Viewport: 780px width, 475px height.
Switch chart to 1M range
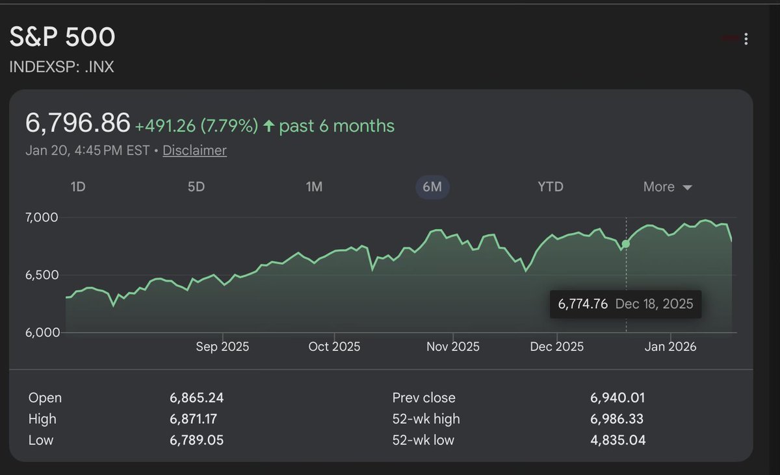coord(314,187)
